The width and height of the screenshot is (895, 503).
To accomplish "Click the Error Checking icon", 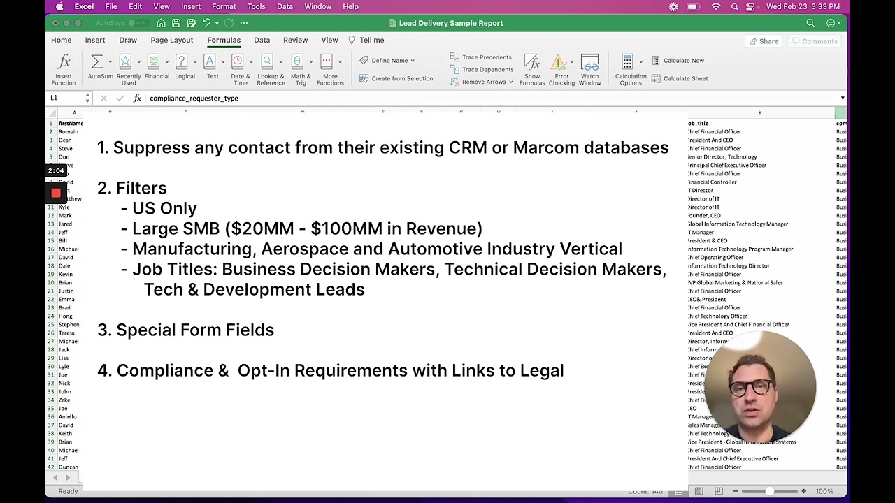I will tap(559, 62).
